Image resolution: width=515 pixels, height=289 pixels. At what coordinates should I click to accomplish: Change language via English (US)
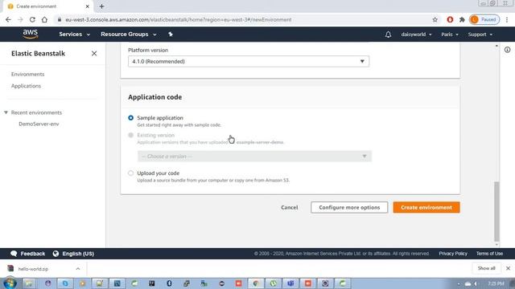78,254
